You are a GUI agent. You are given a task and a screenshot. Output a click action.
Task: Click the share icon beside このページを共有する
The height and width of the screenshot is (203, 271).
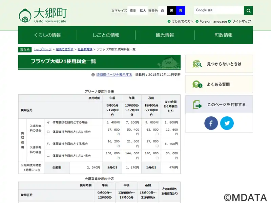[x=197, y=105]
